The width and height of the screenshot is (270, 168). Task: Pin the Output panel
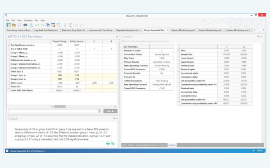click(x=114, y=118)
